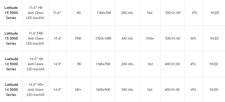
Task: Click the 300:01:00 contrast ratio cell
Action: [x=173, y=13]
